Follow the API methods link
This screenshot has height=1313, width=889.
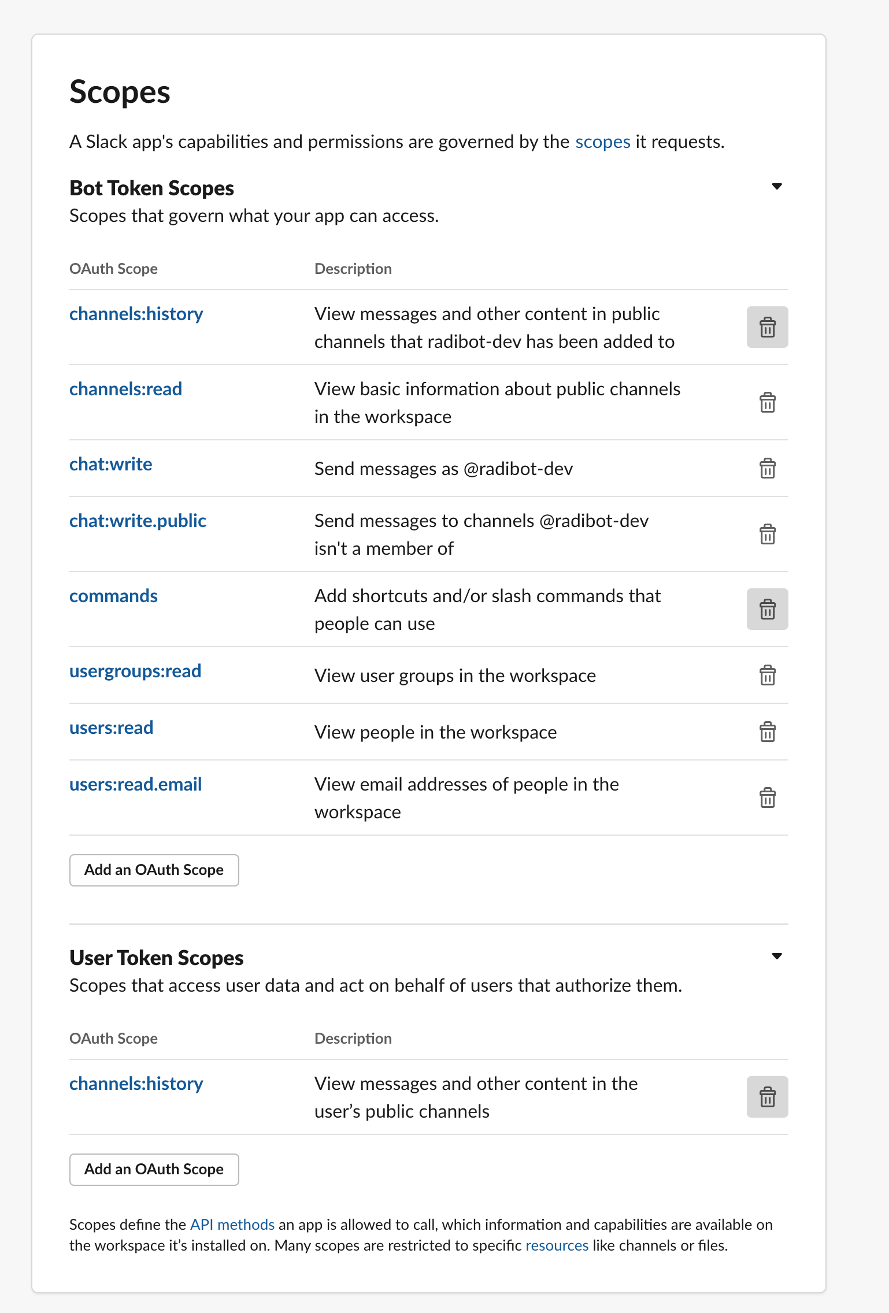[x=232, y=1225]
